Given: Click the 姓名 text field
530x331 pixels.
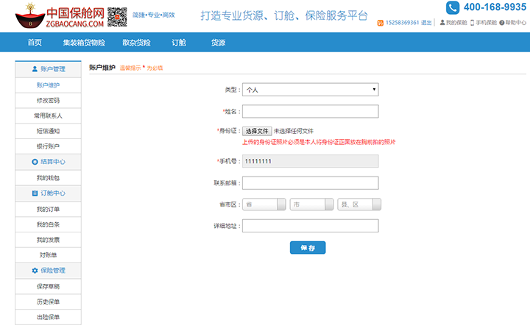Looking at the screenshot, I should coord(310,112).
